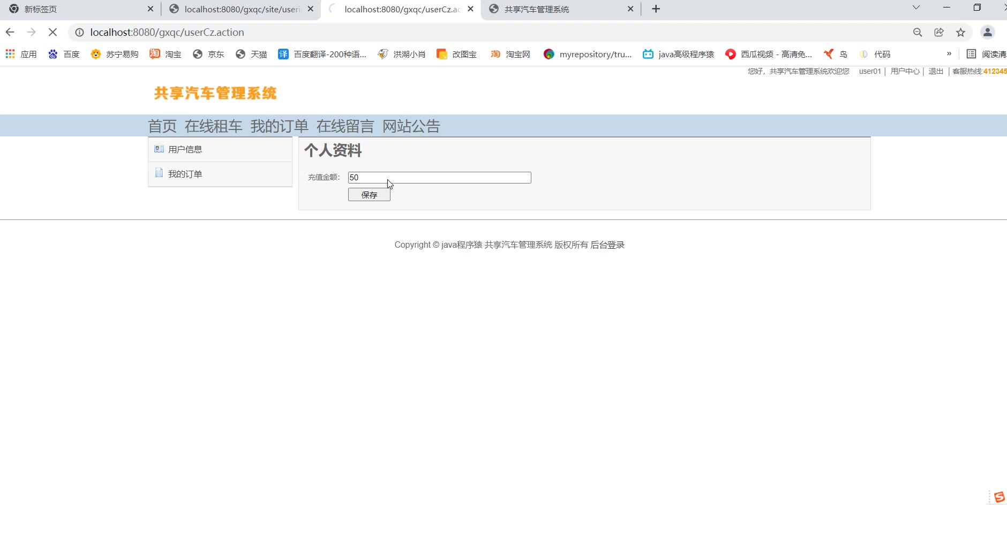1007x535 pixels.
Task: Open the myrepository bookmark
Action: tap(588, 54)
